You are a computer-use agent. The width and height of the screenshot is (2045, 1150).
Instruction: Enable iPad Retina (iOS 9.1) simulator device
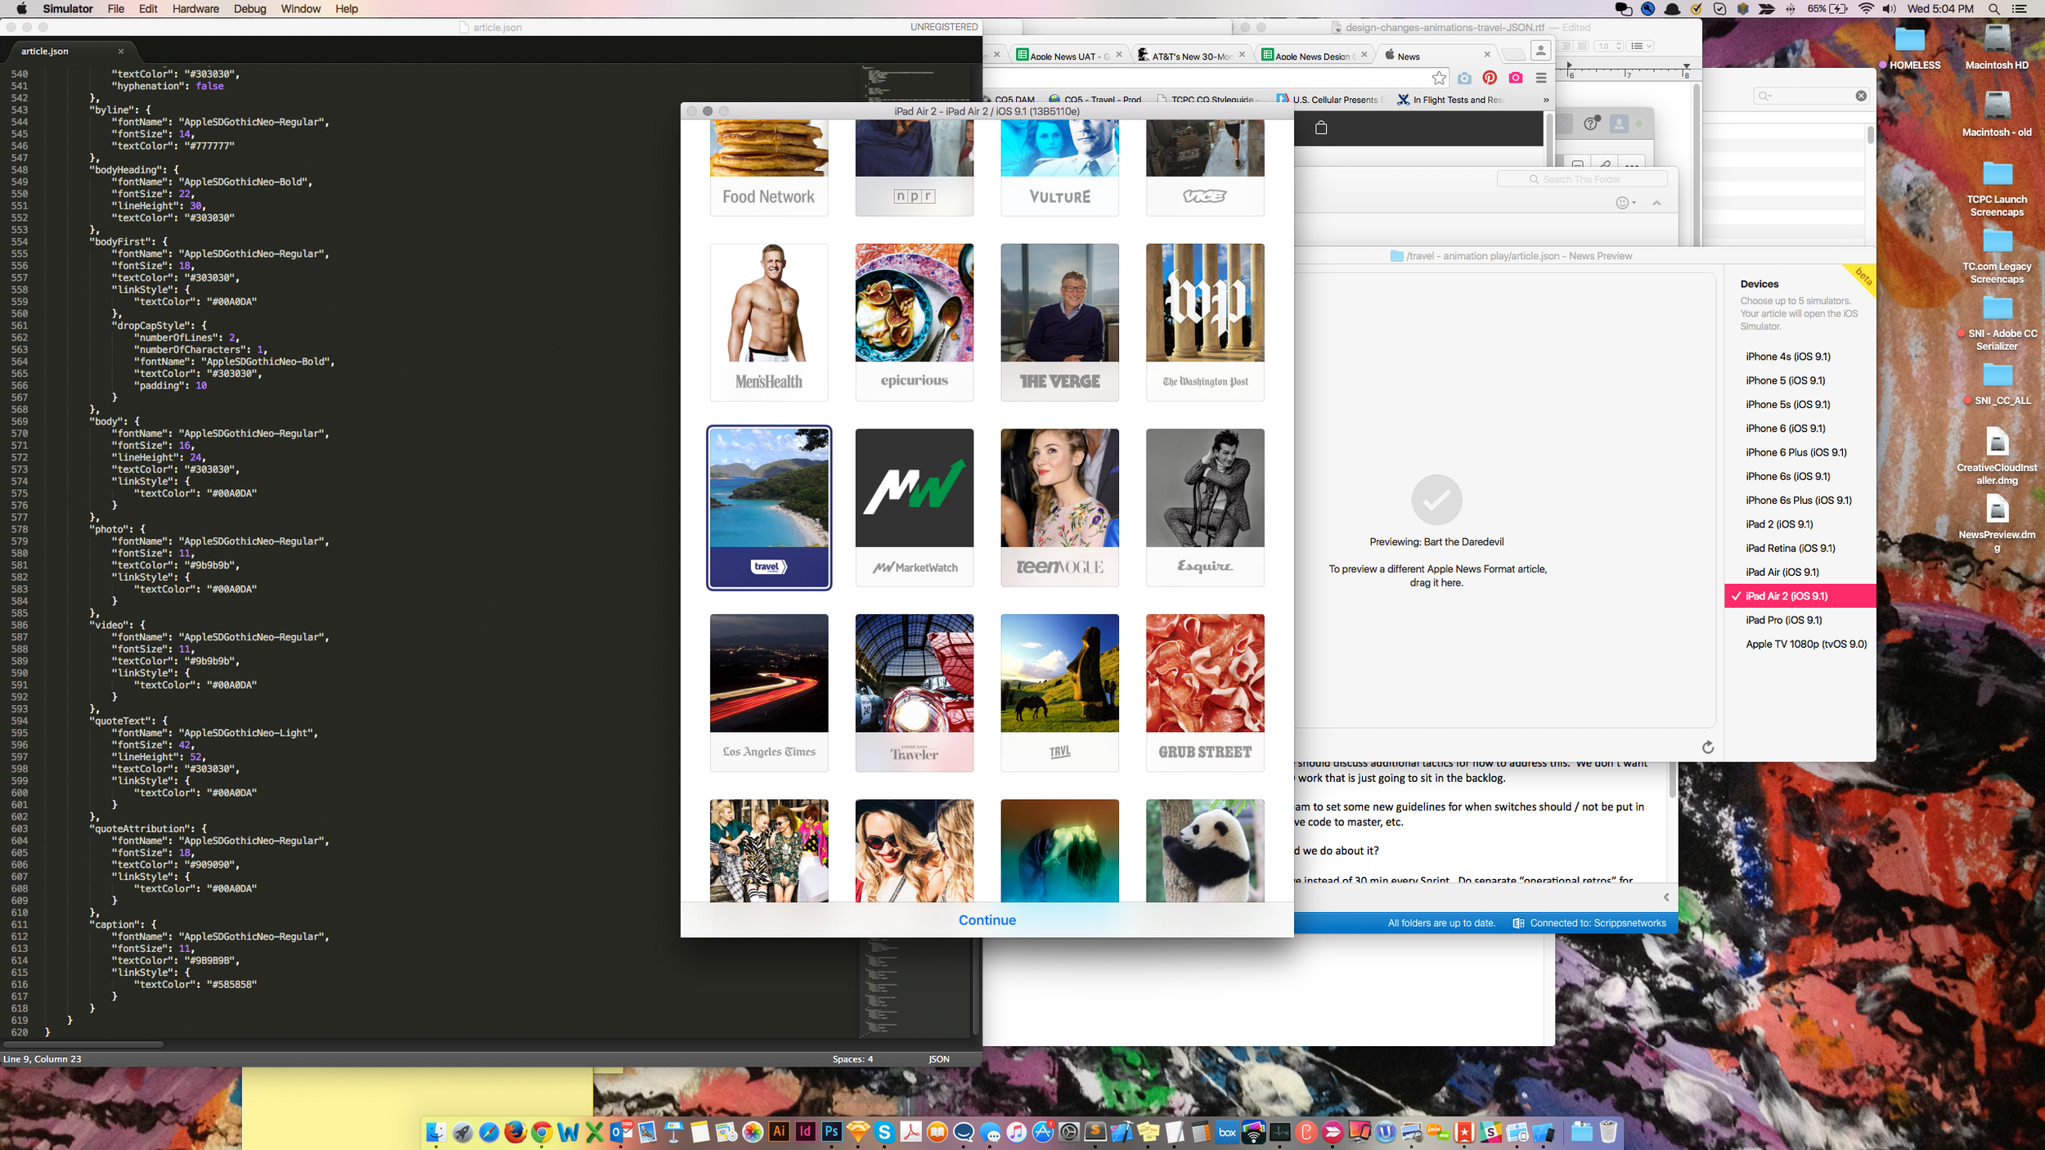coord(1800,548)
